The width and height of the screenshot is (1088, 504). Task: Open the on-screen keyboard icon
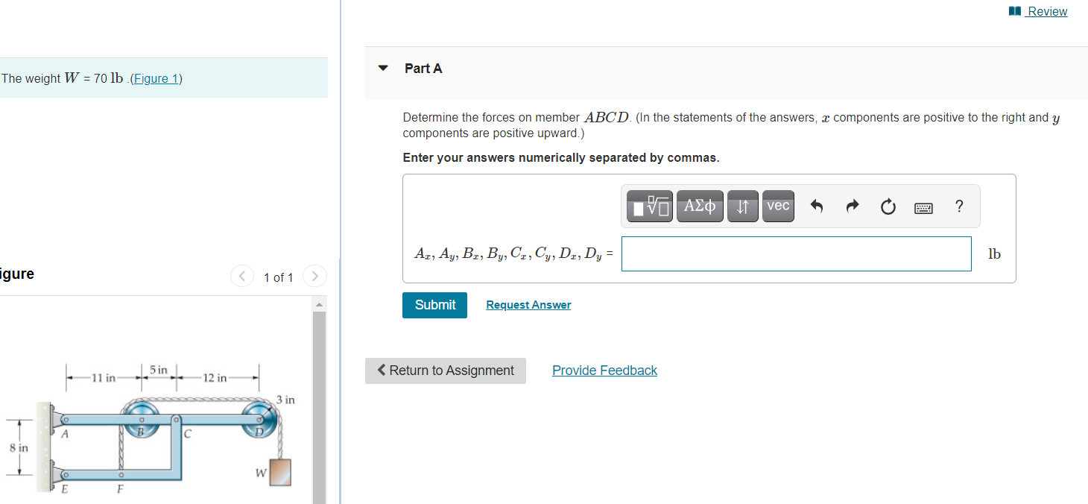[x=923, y=207]
